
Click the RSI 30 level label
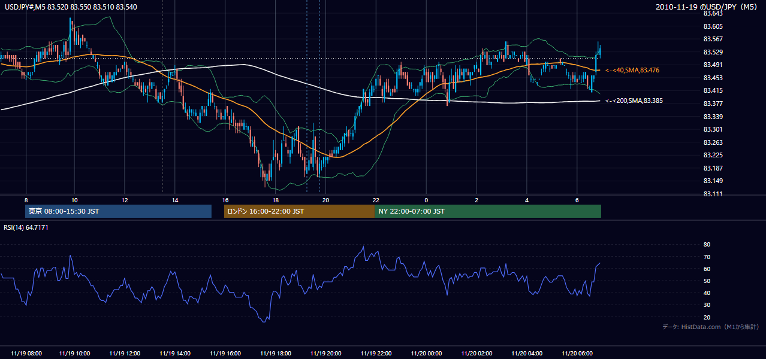point(707,305)
